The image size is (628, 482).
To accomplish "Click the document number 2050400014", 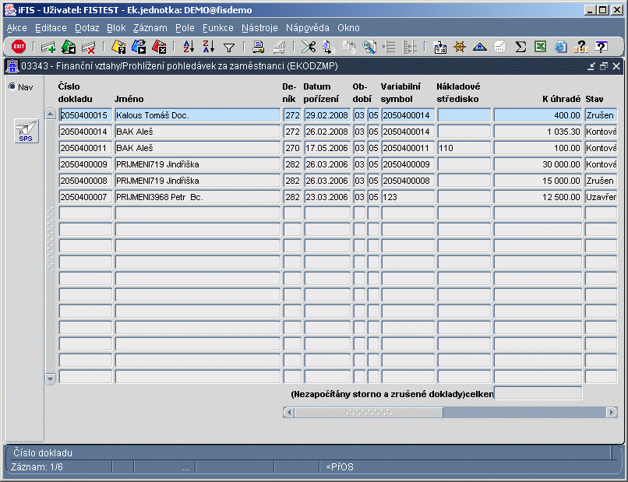I will (x=86, y=132).
